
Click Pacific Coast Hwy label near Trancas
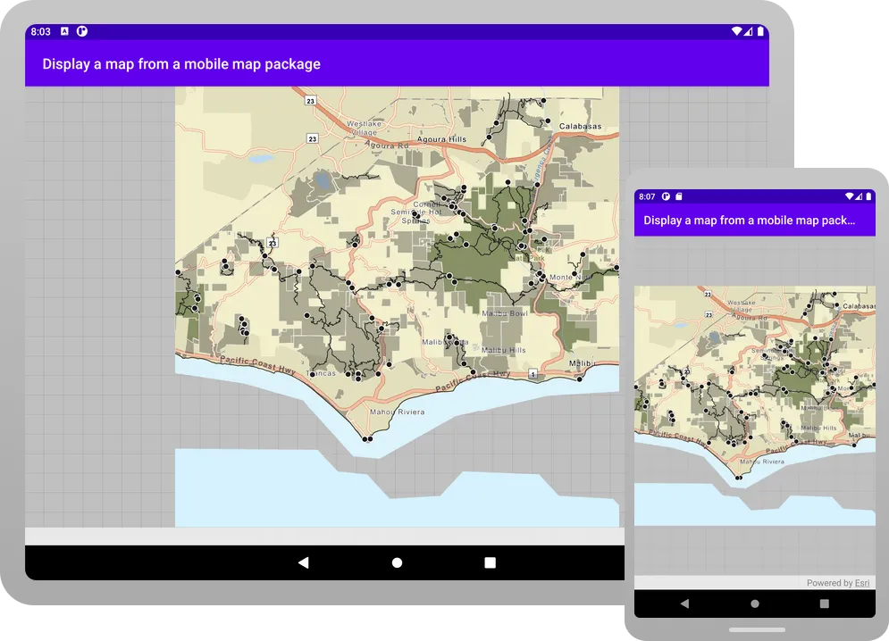(x=258, y=365)
